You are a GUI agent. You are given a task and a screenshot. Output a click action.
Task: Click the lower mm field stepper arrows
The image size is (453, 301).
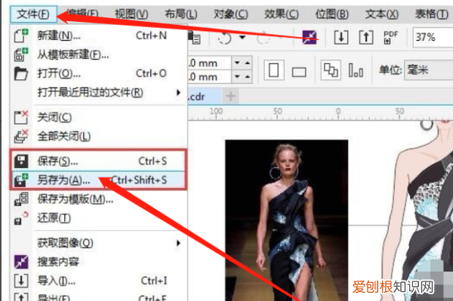coord(242,77)
